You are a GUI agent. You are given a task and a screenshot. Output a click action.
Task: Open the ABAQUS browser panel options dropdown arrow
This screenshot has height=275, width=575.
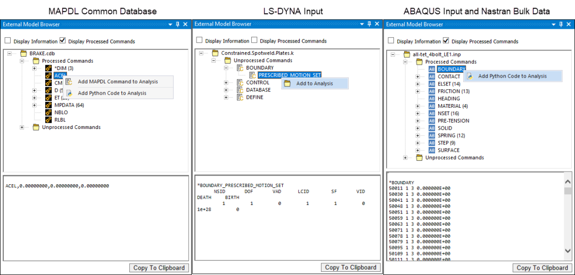coord(554,24)
